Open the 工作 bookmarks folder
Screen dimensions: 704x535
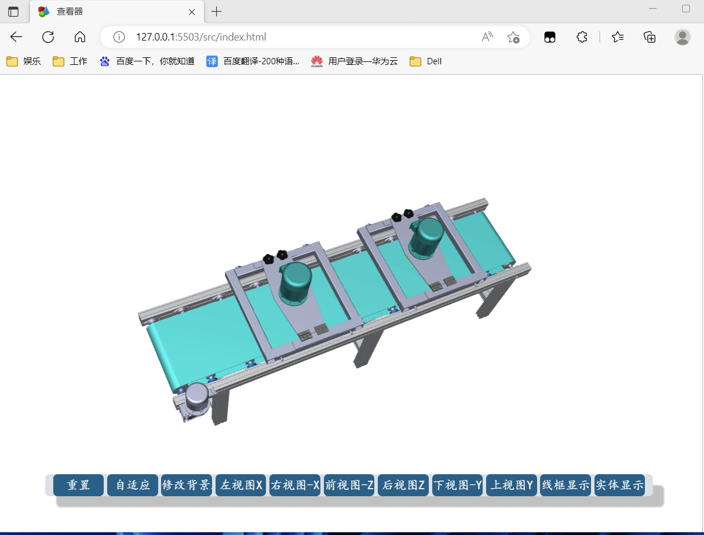click(x=70, y=61)
